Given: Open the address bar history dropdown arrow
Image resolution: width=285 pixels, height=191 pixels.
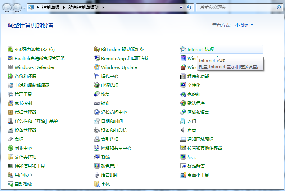Looking at the screenshot, I should [x=181, y=7].
